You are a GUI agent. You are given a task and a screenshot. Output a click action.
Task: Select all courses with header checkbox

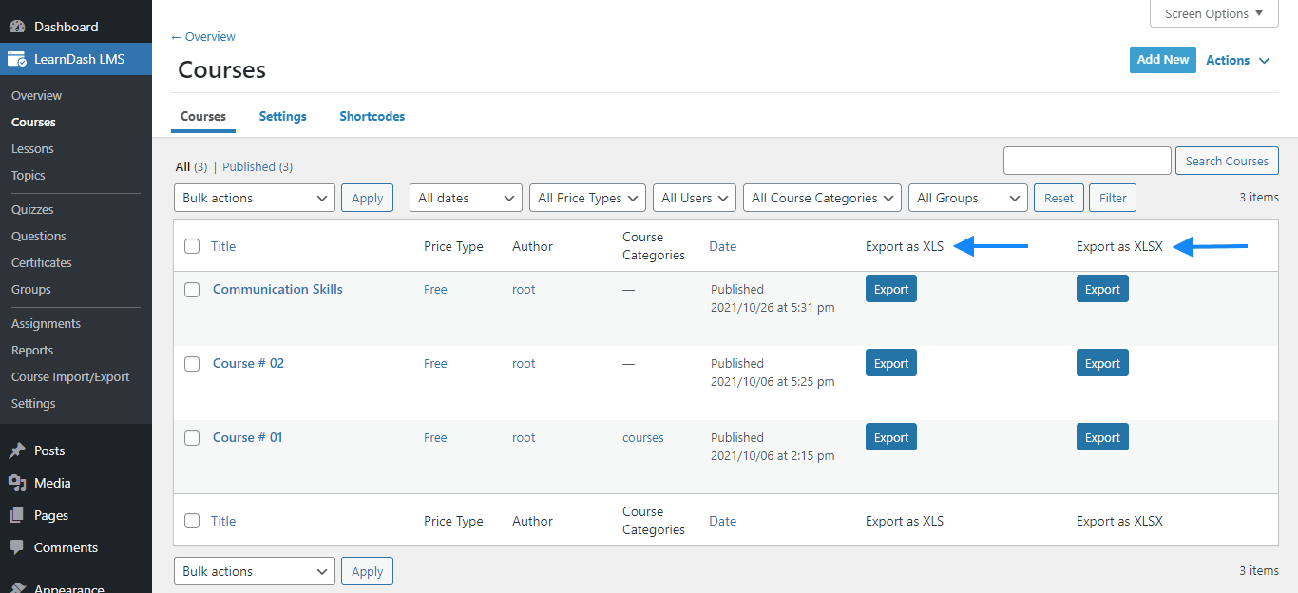coord(192,246)
